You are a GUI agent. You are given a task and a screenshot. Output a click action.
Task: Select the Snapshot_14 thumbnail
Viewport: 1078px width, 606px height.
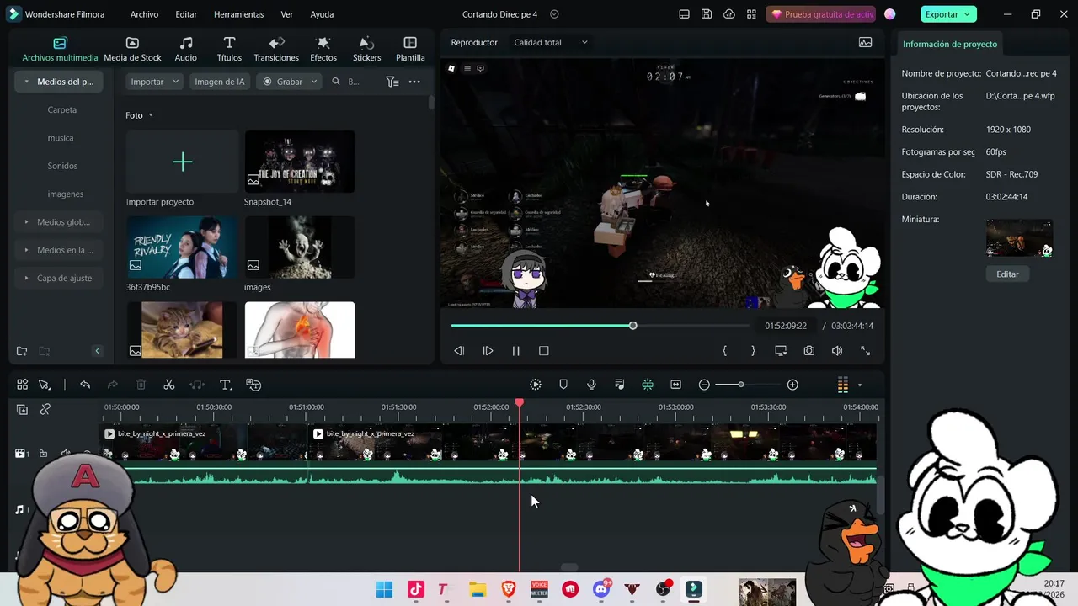tap(300, 162)
